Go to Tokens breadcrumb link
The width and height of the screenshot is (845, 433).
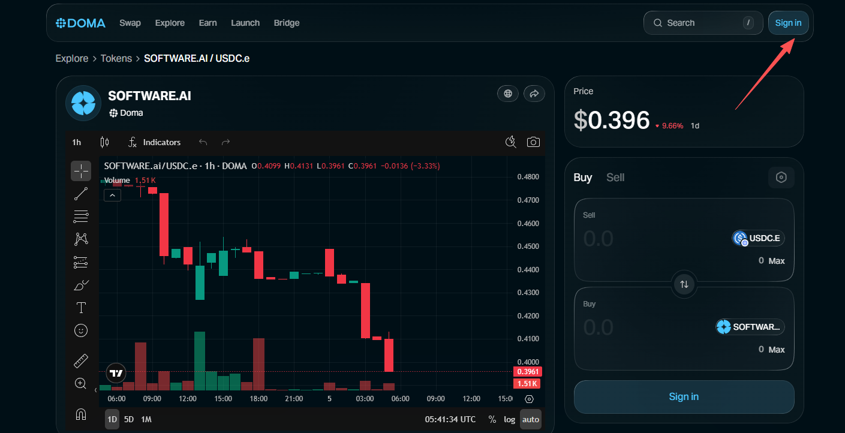[116, 58]
